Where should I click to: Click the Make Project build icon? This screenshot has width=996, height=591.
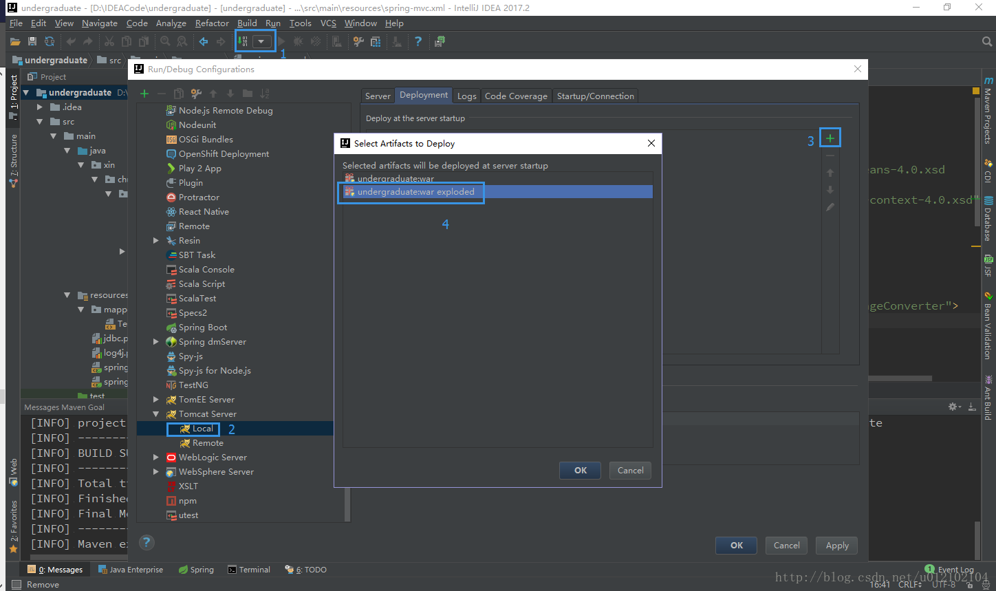click(243, 41)
